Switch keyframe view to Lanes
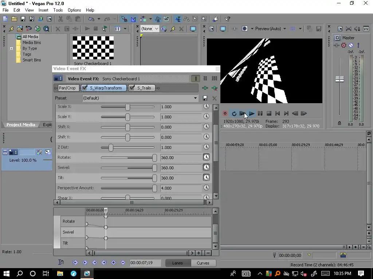The image size is (373, 279). pos(177,263)
